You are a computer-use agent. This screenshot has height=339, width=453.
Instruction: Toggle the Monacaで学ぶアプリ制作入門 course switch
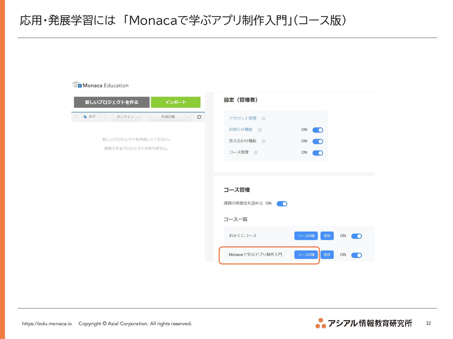(356, 255)
